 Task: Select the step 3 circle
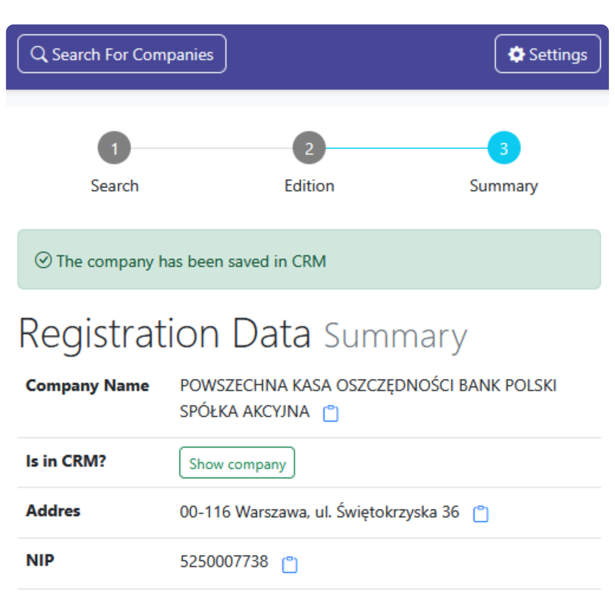504,148
